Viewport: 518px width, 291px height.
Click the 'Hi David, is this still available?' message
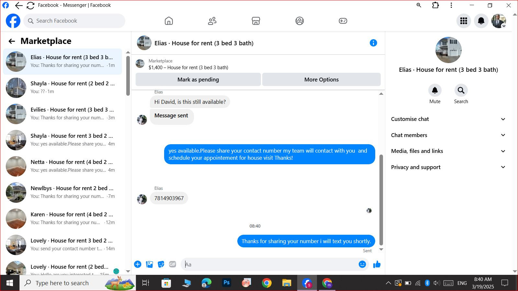coord(190,102)
